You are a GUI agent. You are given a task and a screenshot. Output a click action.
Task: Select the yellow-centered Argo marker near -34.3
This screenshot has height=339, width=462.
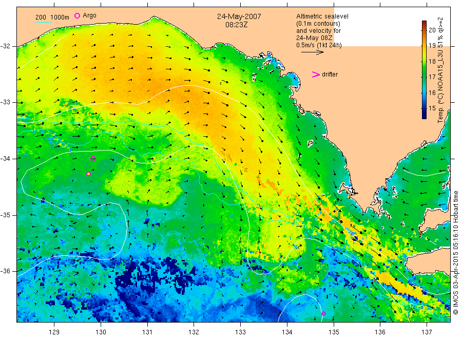click(x=88, y=174)
